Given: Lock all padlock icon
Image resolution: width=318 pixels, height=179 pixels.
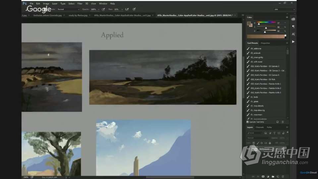Looking at the screenshot, I should click(270, 143).
